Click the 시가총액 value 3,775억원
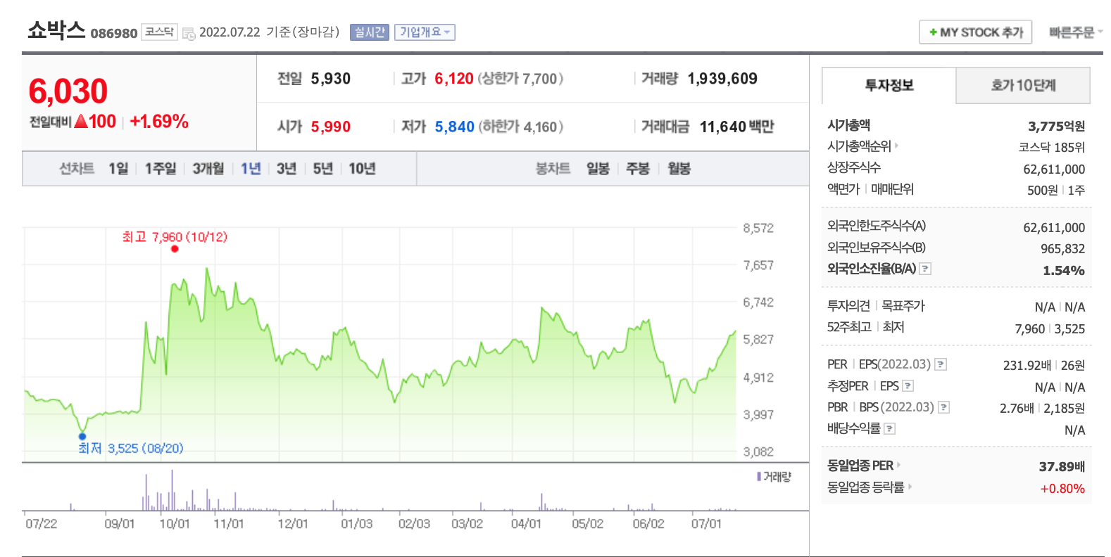 [1056, 127]
